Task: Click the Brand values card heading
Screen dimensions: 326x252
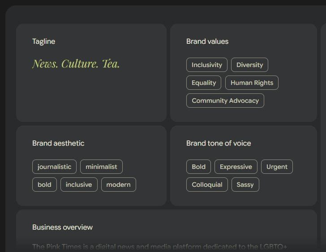Action: point(207,41)
